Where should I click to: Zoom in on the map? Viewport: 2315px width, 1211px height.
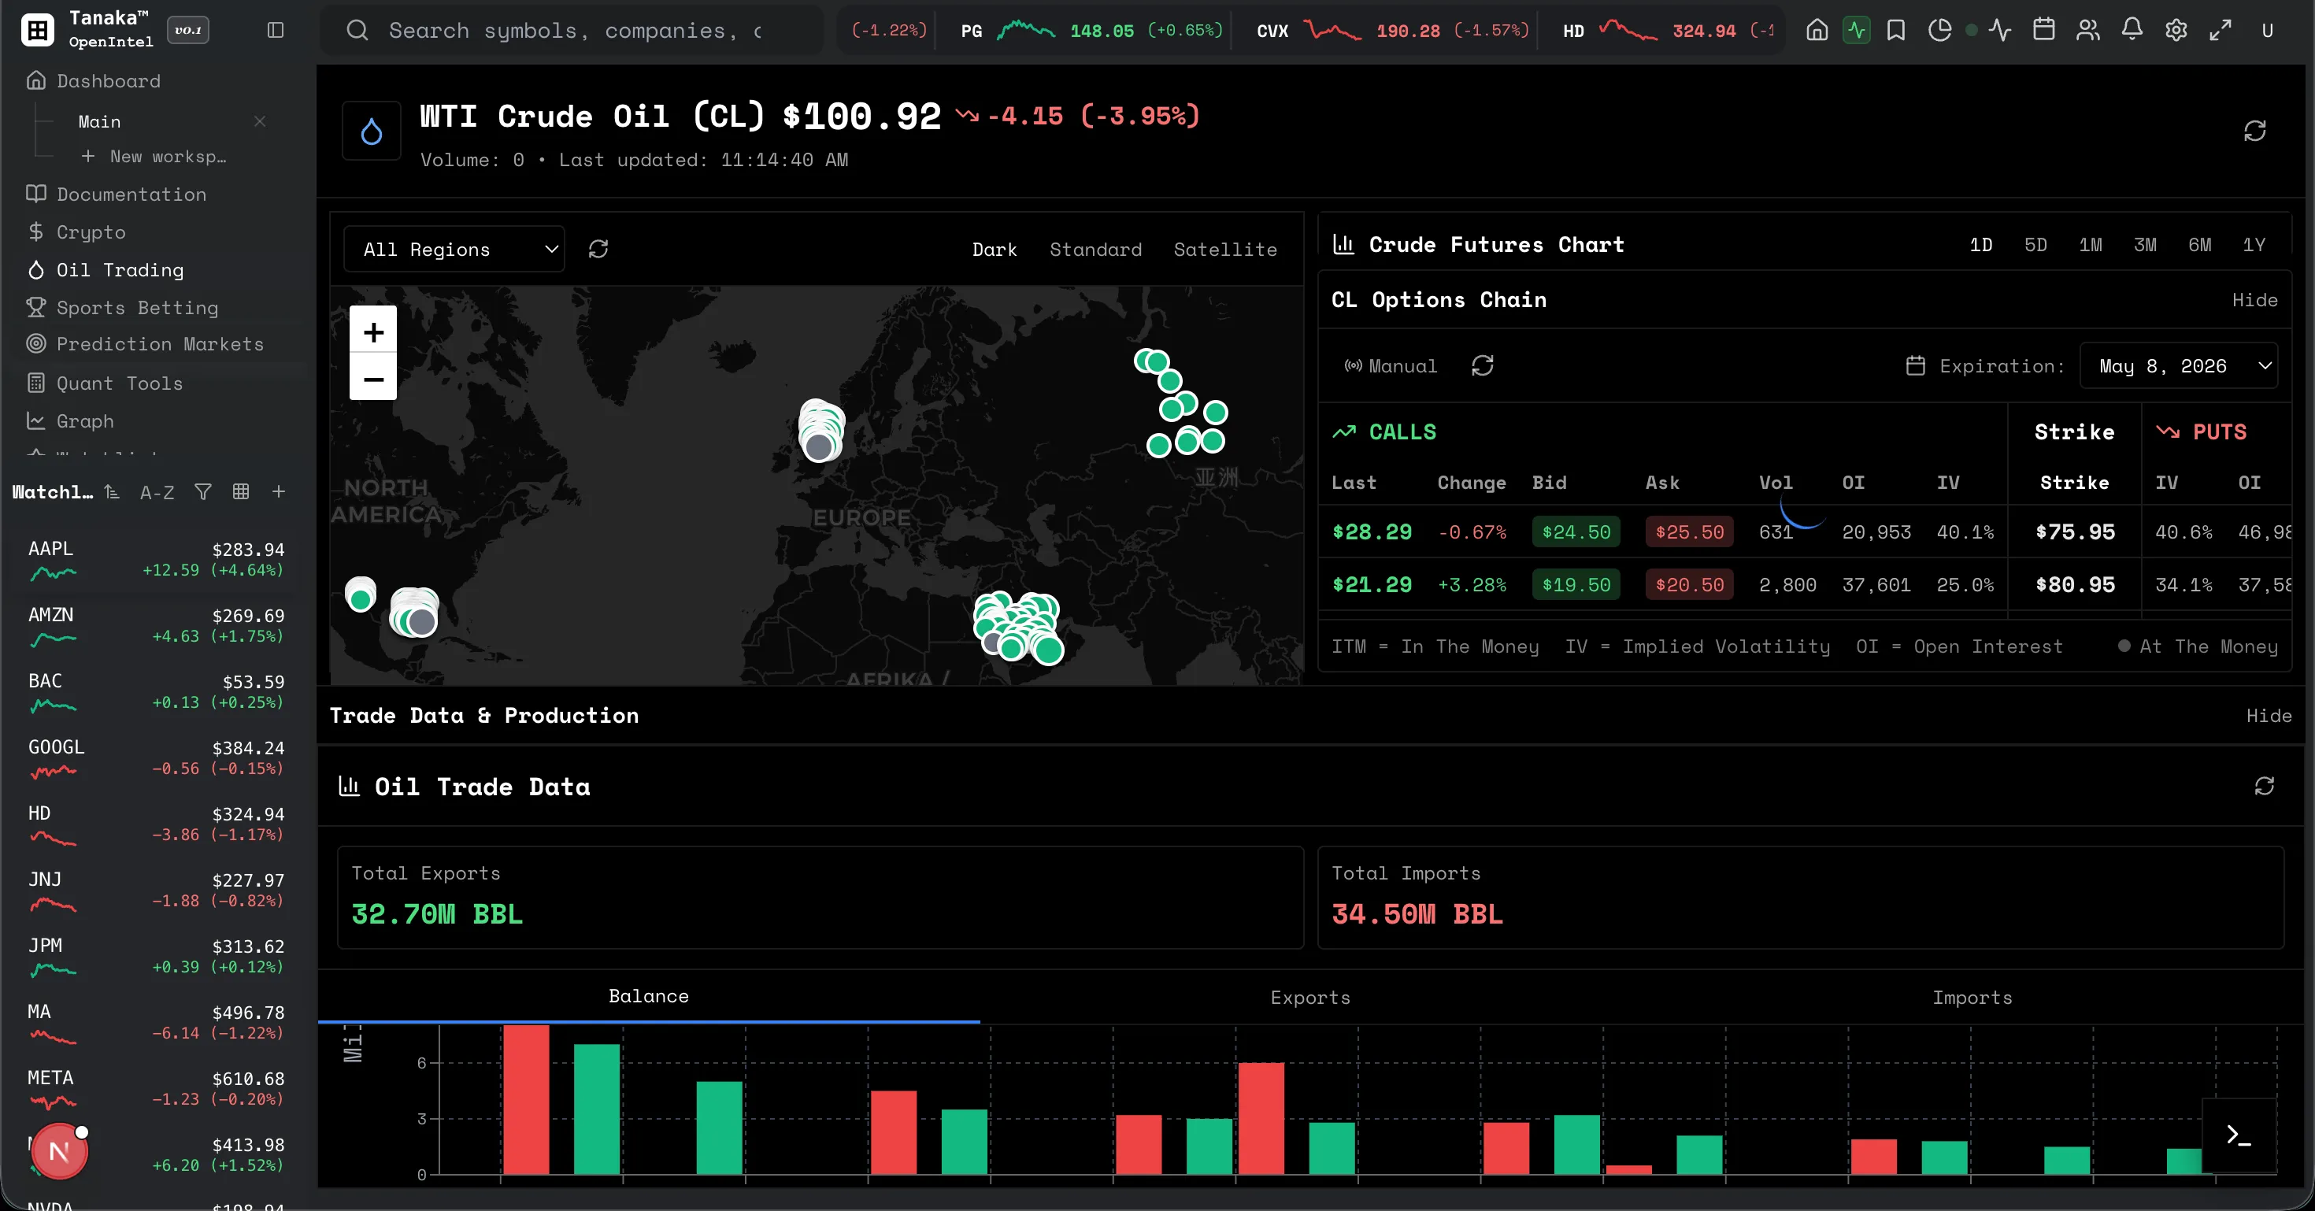[373, 332]
